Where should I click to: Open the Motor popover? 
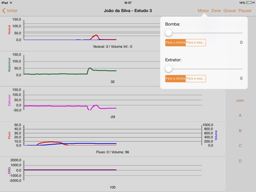[203, 11]
